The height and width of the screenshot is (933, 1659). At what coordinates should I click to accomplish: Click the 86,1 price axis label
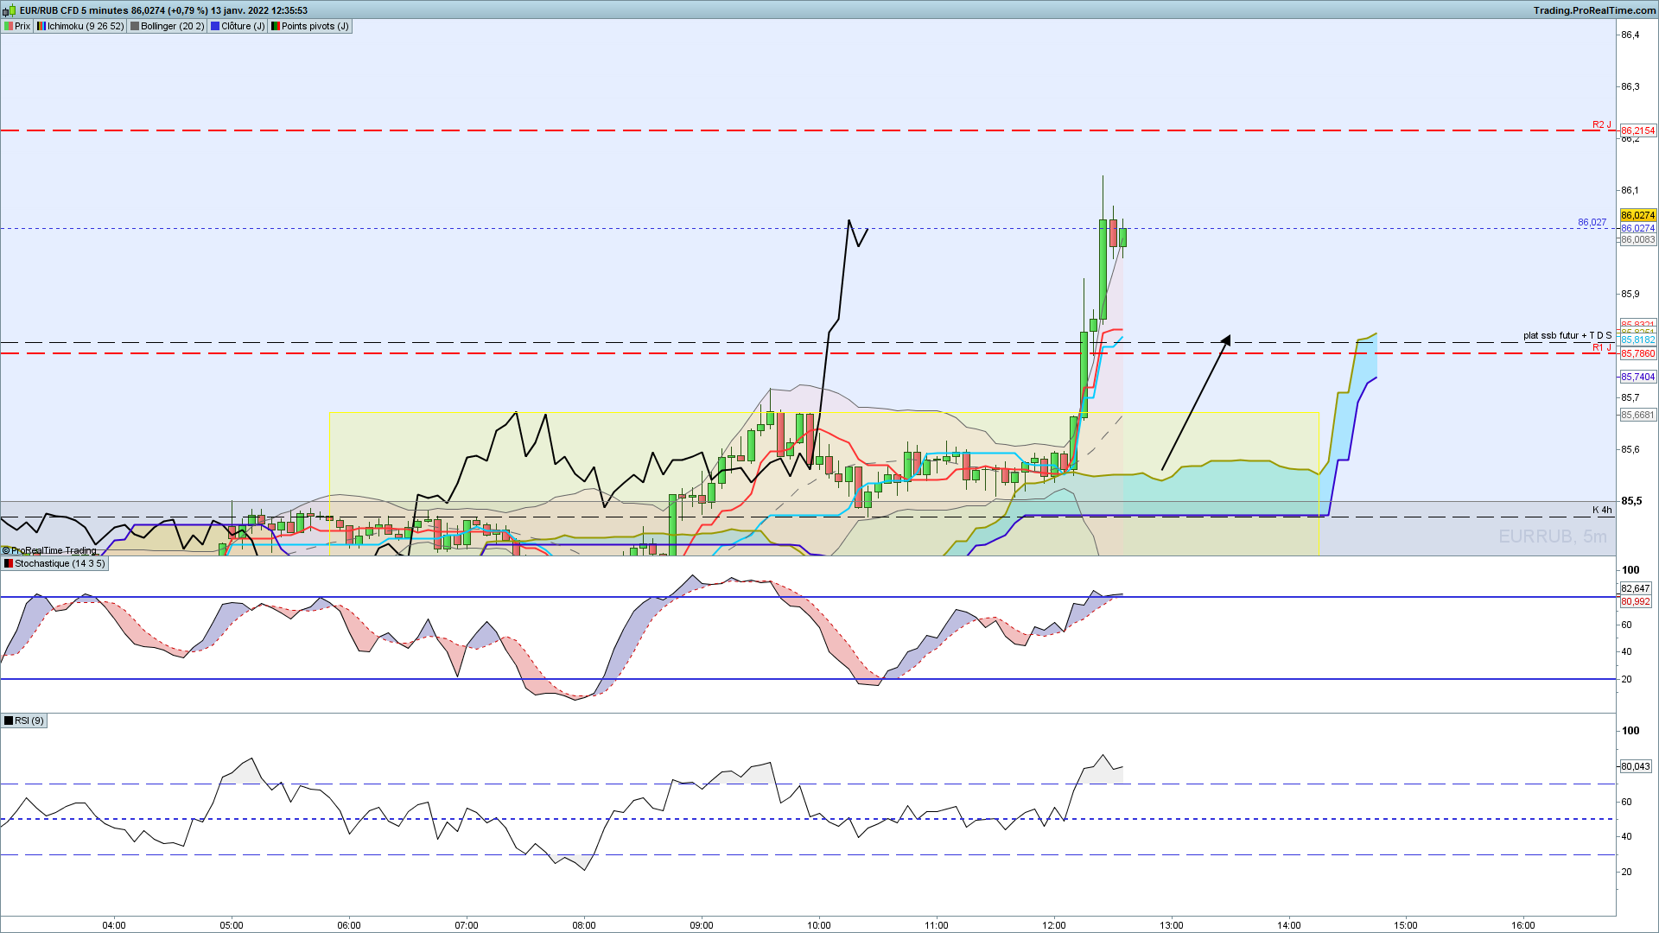coord(1630,190)
